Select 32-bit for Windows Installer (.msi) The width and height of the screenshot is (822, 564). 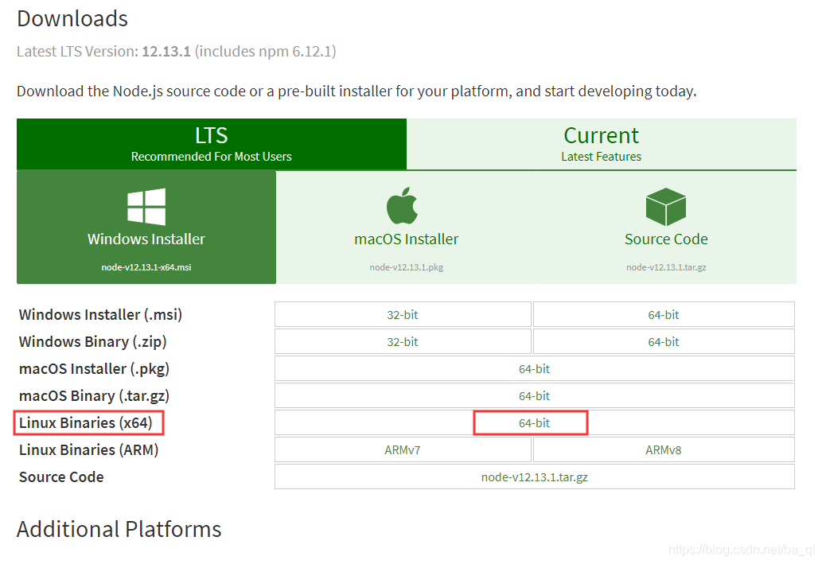click(x=403, y=314)
